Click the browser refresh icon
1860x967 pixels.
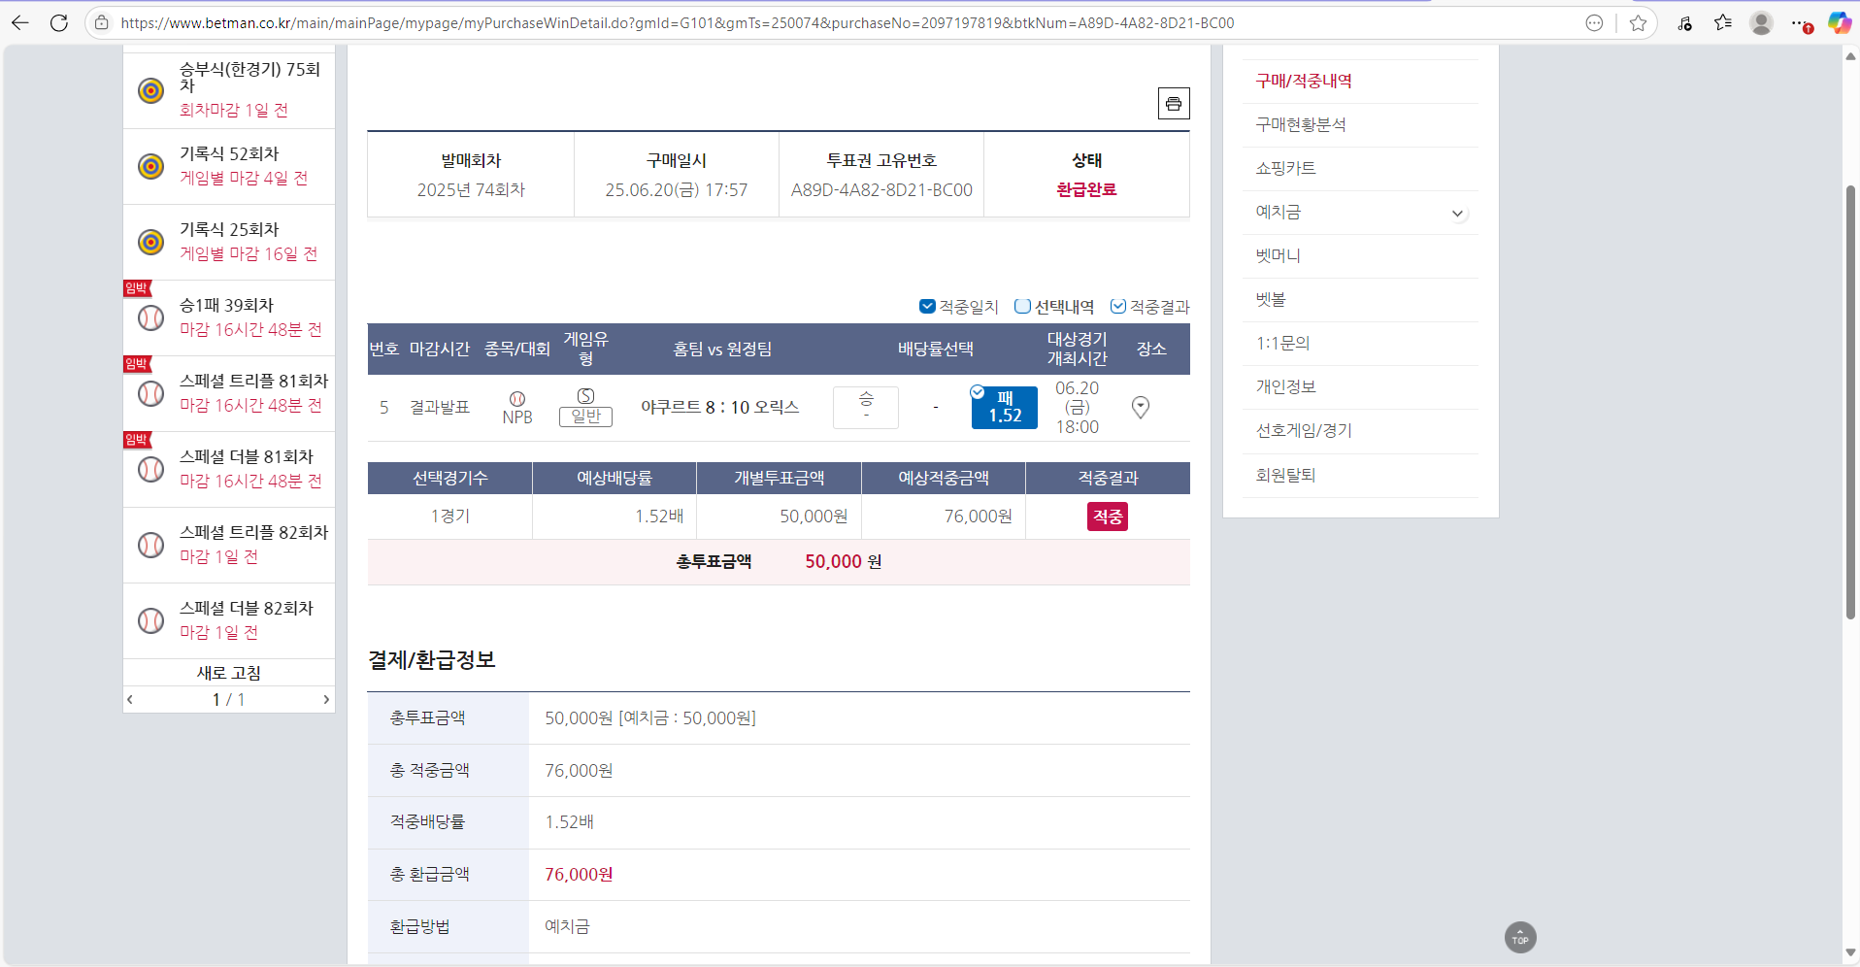click(x=59, y=23)
